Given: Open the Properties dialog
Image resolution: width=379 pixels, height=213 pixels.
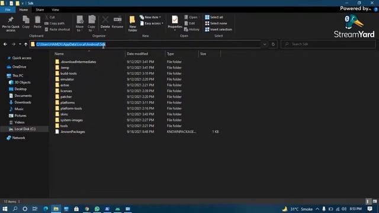Looking at the screenshot, I should pyautogui.click(x=175, y=24).
